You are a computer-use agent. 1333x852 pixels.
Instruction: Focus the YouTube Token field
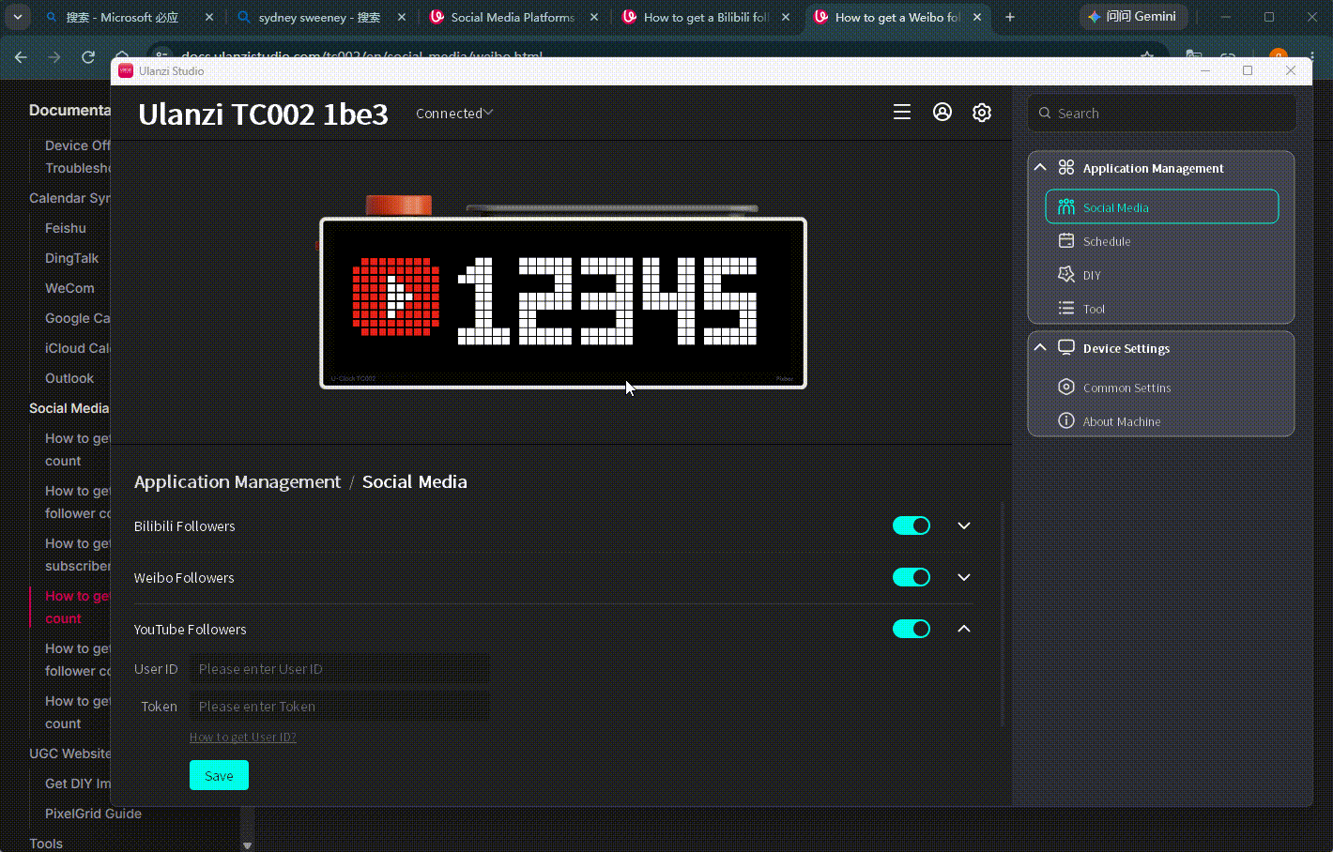point(340,707)
